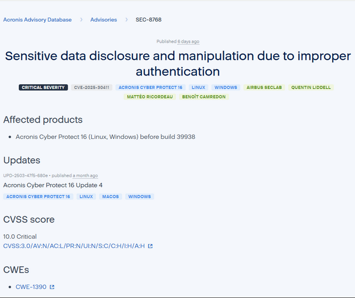Open the CWE-1390 link

pyautogui.click(x=31, y=287)
